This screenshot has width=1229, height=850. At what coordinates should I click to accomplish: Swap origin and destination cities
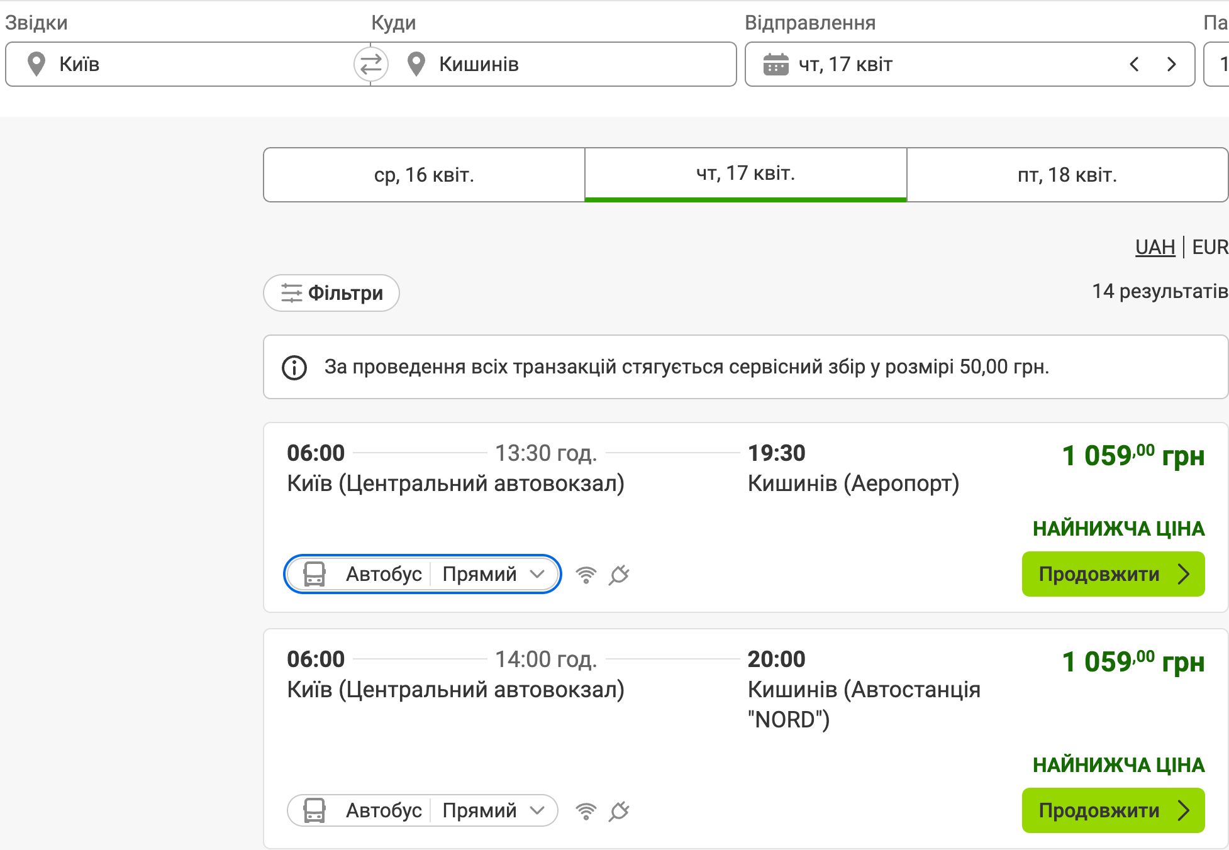(371, 64)
